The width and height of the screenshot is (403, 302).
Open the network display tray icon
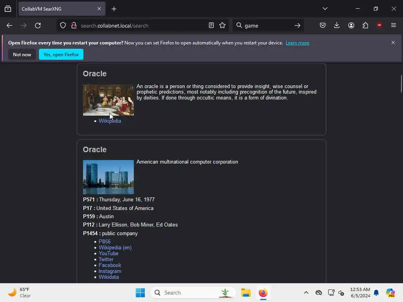[x=331, y=293]
